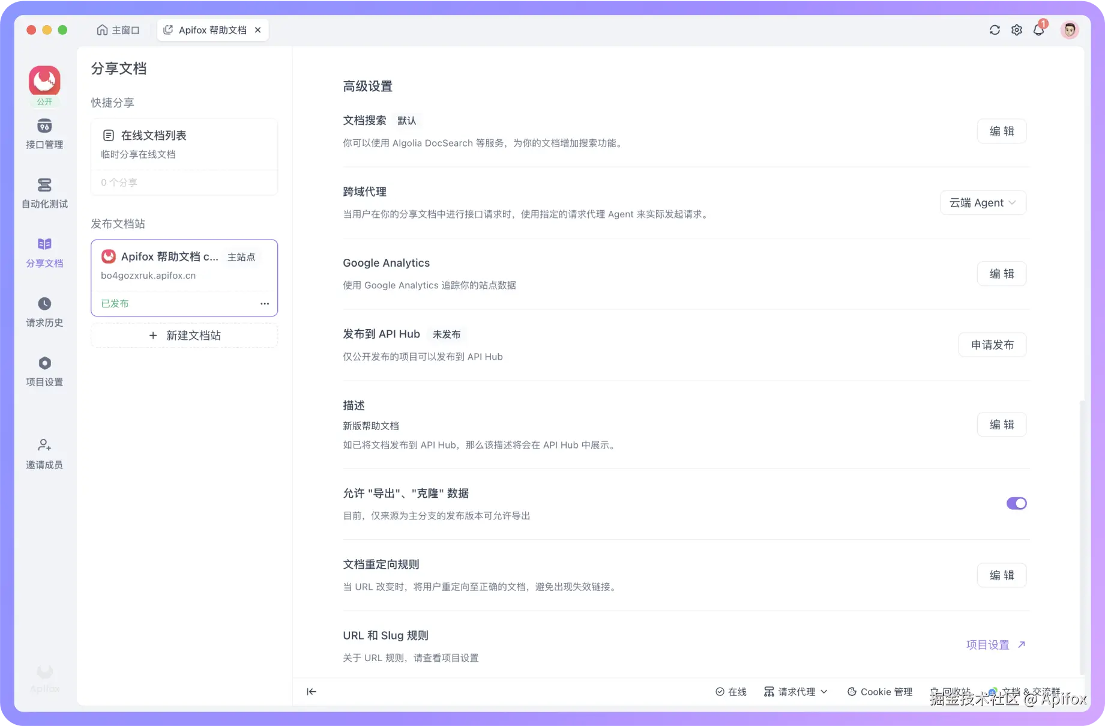This screenshot has height=726, width=1105.
Task: Click the user avatar in the top right
Action: 1070,29
